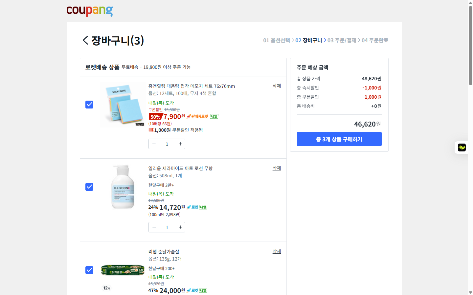Increase quantity of 일리윤 lotion
Viewport: 473px width, 295px height.
tap(180, 227)
